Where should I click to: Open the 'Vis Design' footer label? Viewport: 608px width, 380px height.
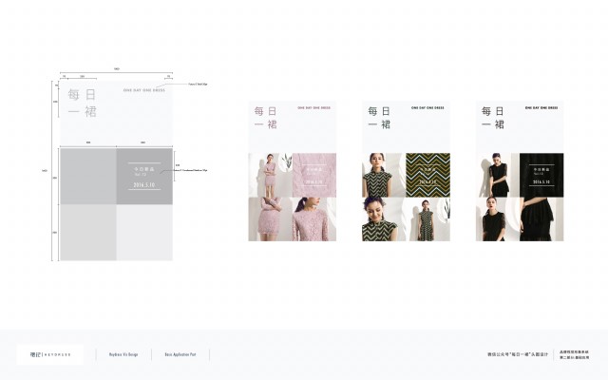(123, 354)
